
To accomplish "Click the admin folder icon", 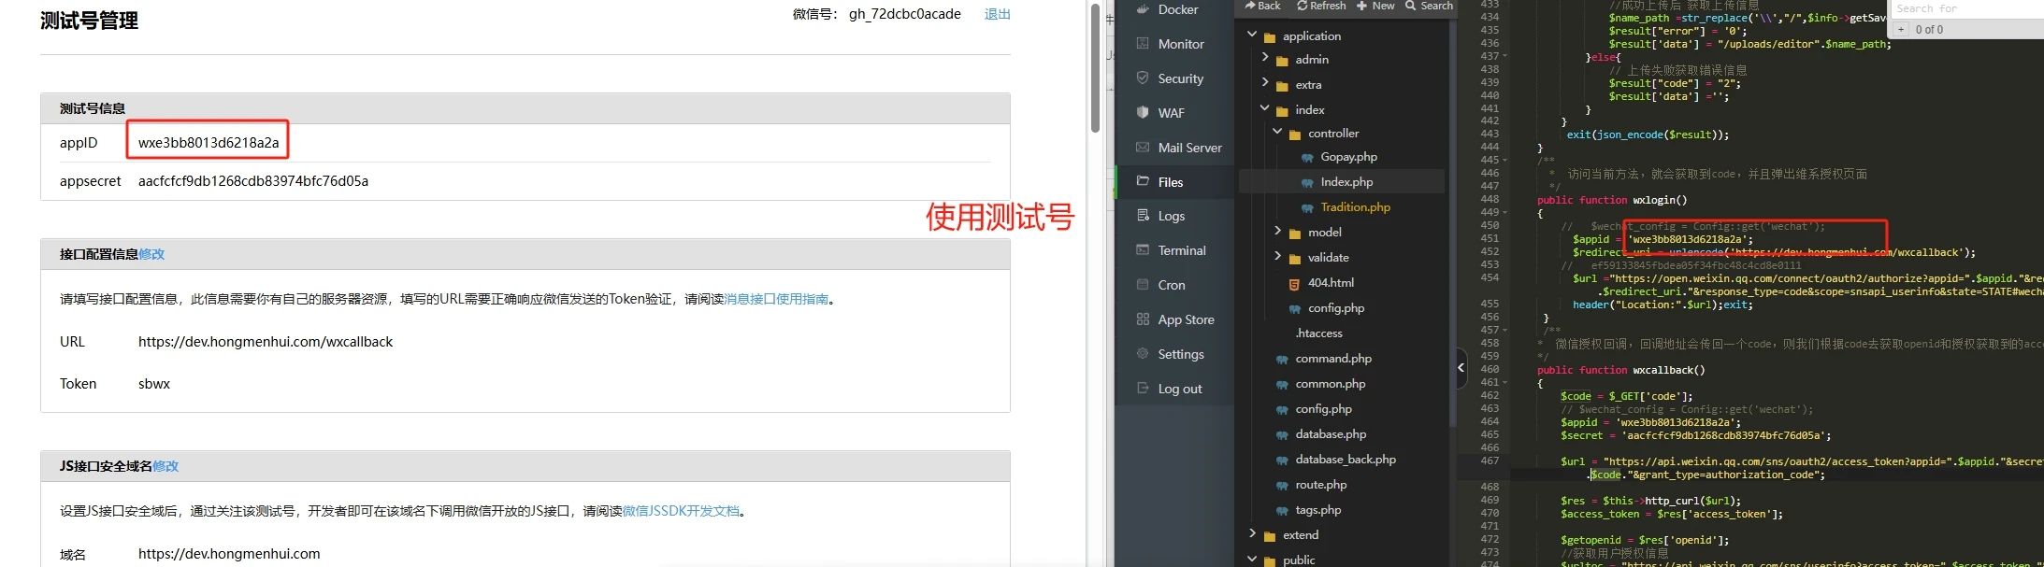I will (1282, 61).
